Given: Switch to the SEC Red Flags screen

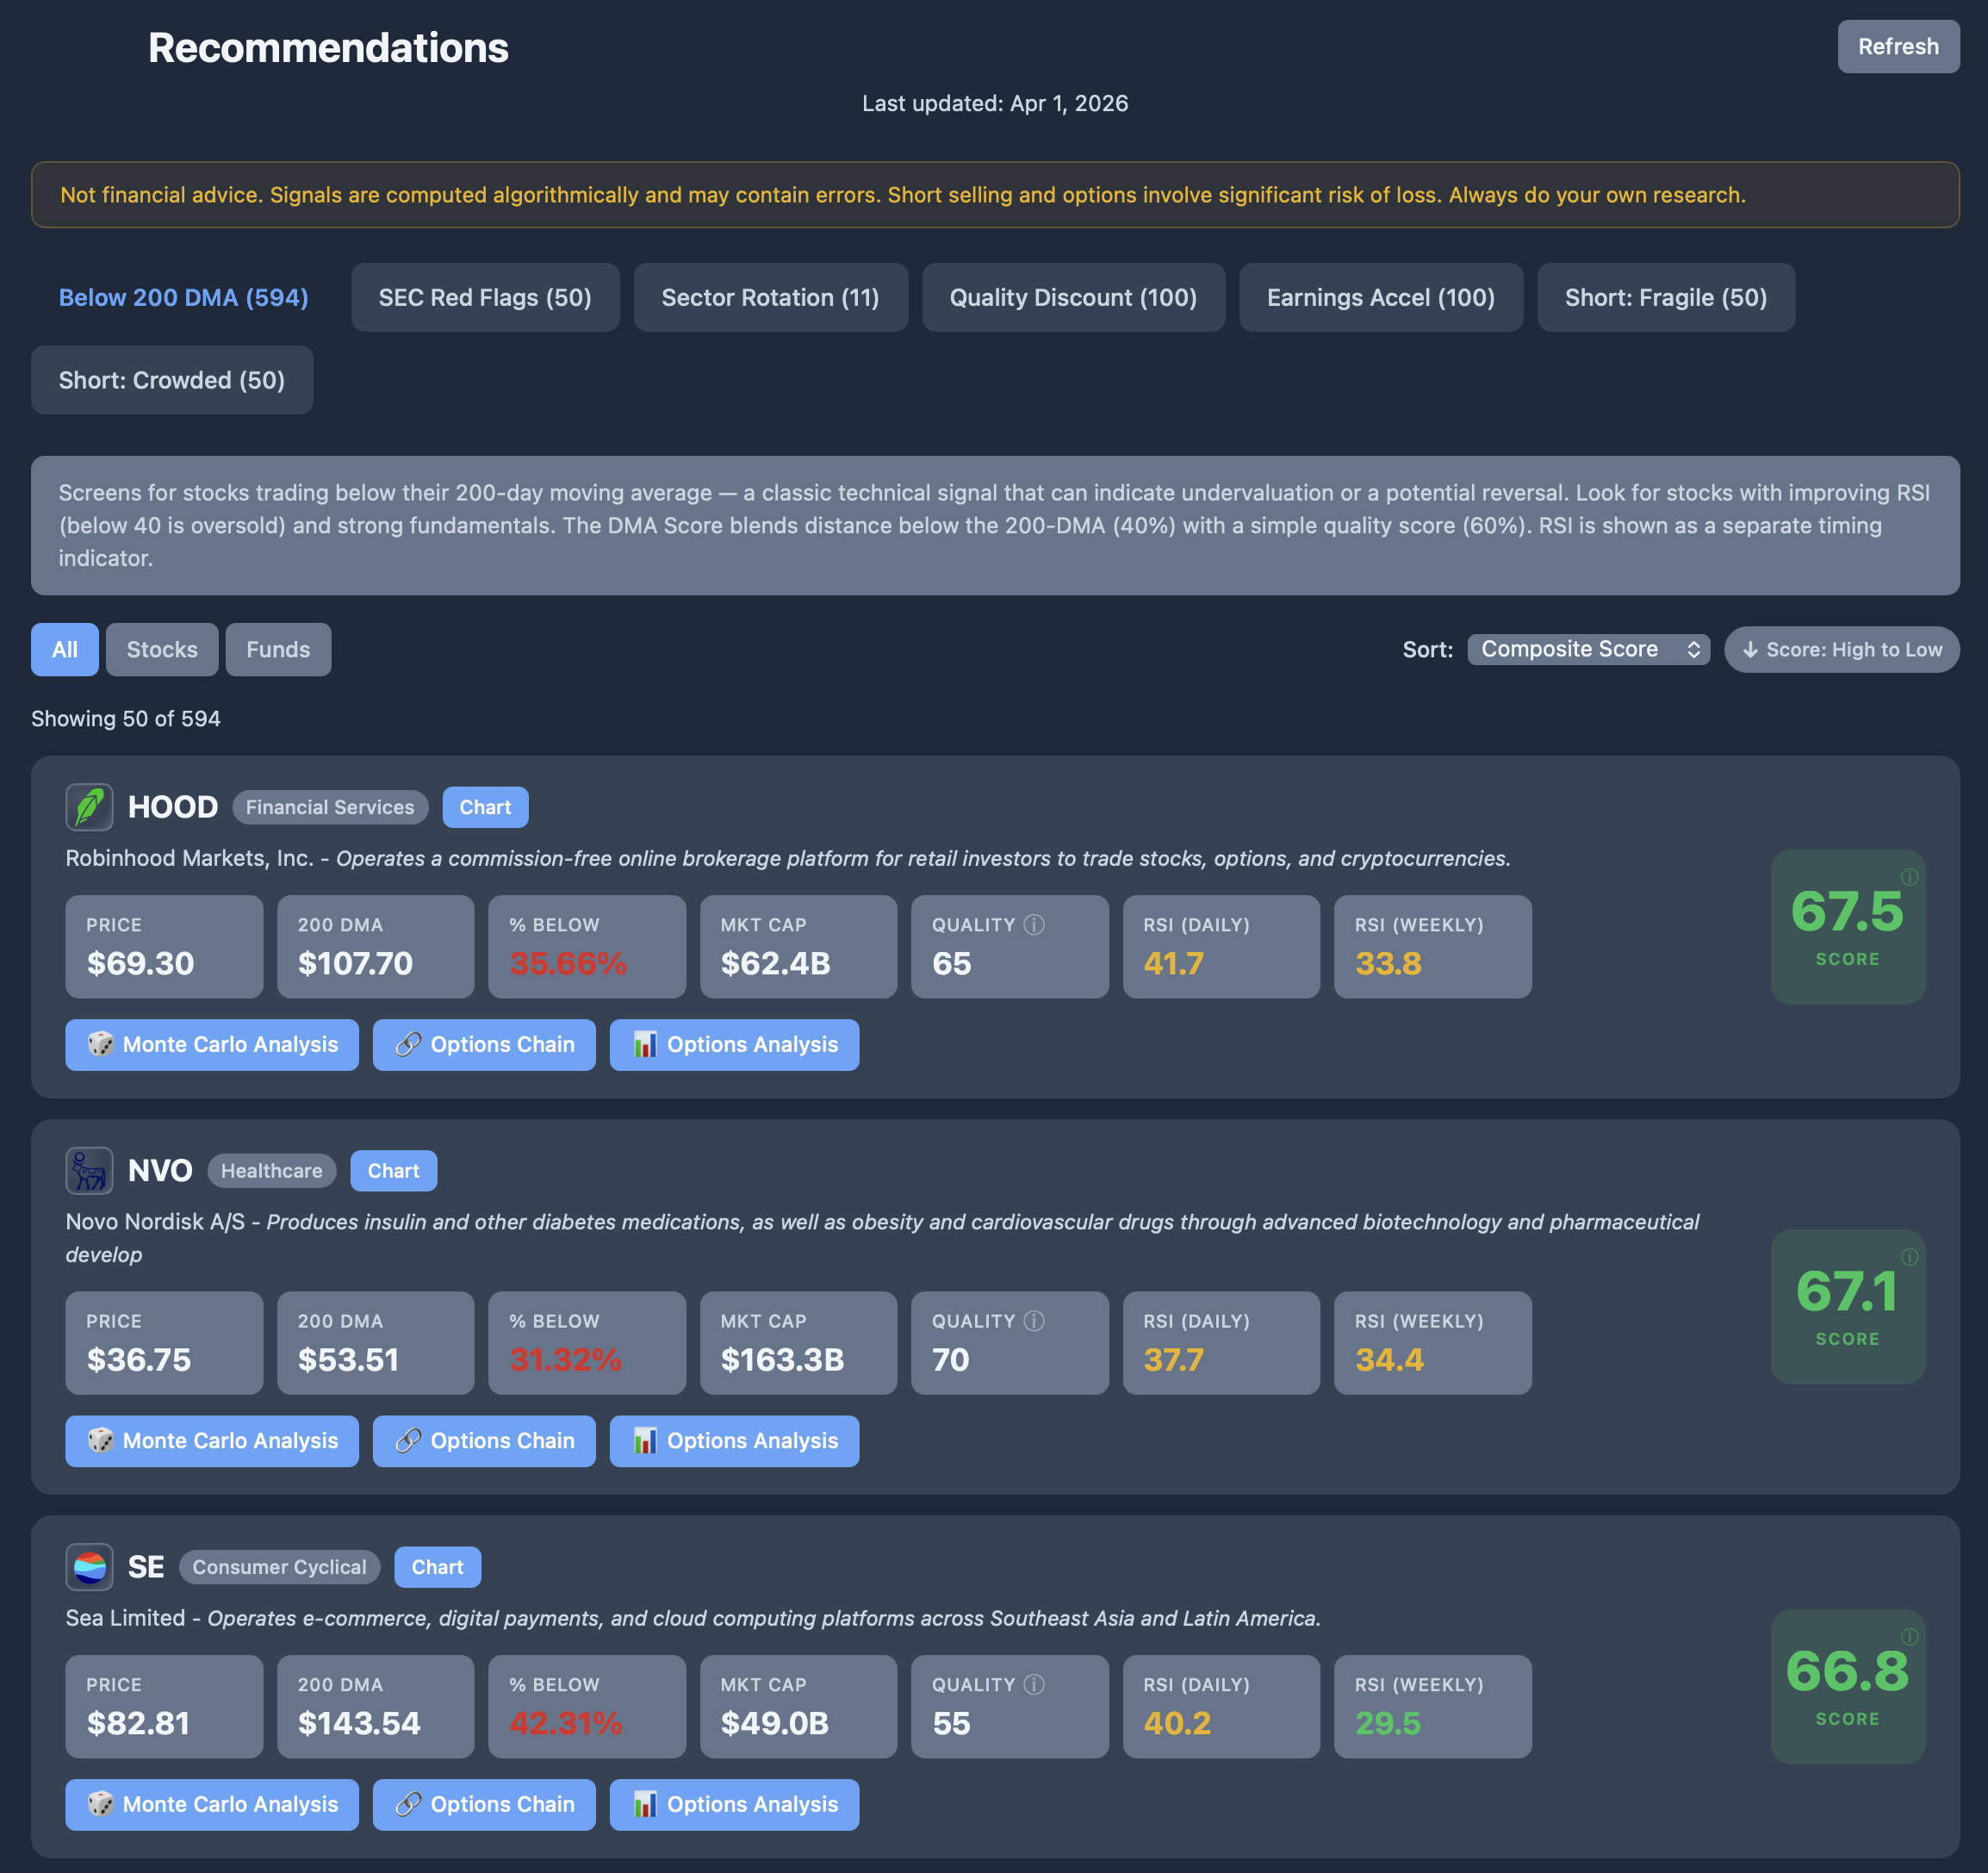Looking at the screenshot, I should (x=485, y=297).
